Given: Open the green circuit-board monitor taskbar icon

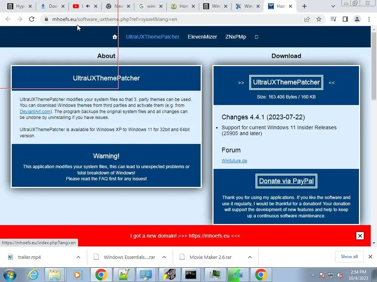Looking at the screenshot, I should (215, 275).
